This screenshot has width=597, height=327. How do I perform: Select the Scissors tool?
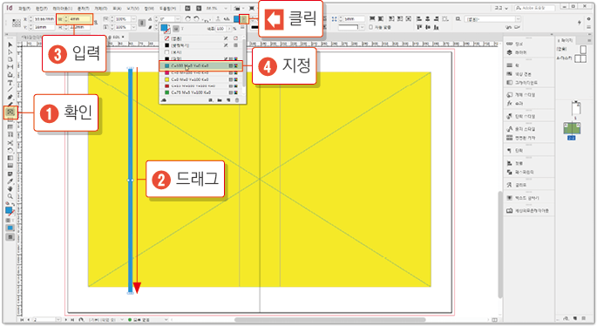tap(10, 142)
